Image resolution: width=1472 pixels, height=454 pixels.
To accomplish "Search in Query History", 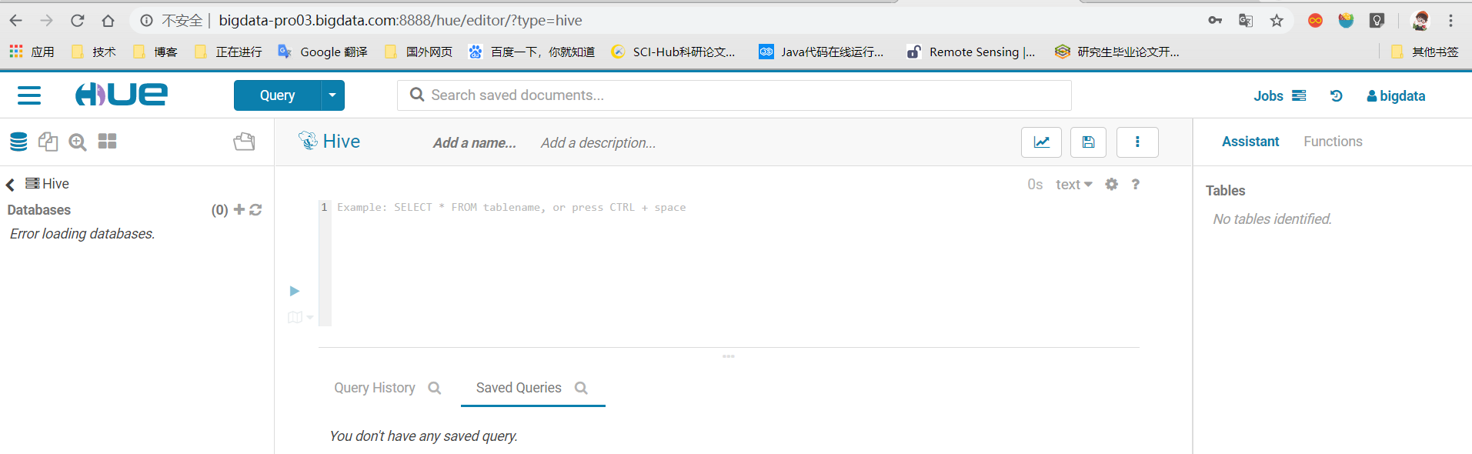I will click(x=435, y=388).
